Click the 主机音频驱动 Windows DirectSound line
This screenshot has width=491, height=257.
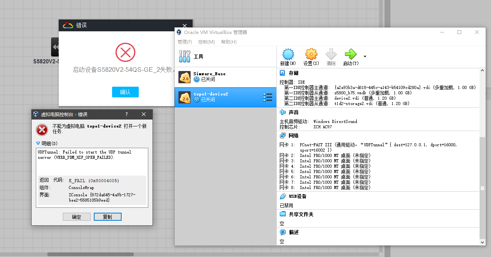pyautogui.click(x=318, y=121)
